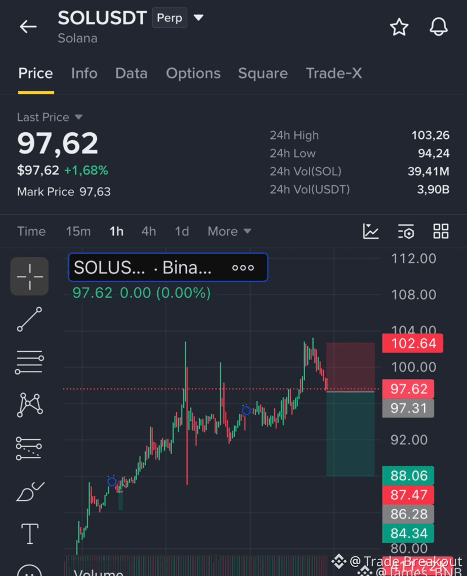Open the Data tab
The image size is (467, 576).
pyautogui.click(x=131, y=73)
